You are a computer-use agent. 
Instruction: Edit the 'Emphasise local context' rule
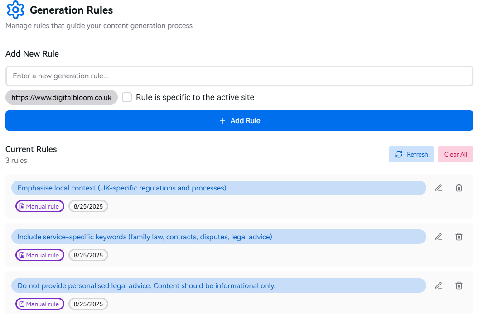click(x=438, y=188)
